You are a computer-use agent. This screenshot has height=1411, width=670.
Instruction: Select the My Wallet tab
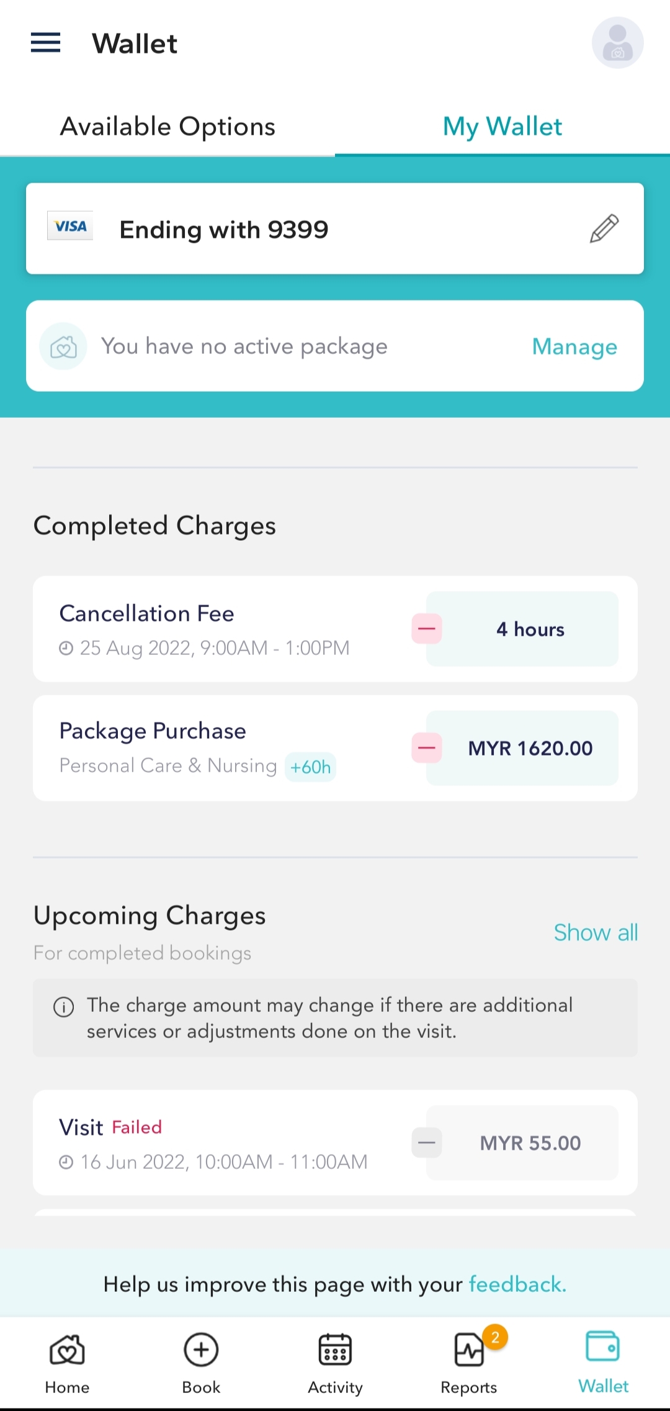[x=502, y=127]
